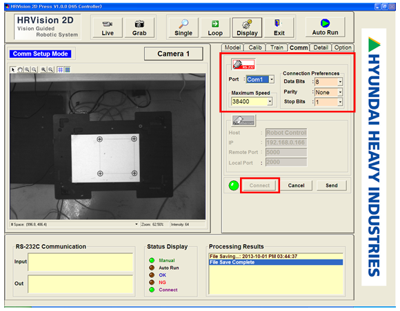The height and width of the screenshot is (311, 400).
Task: Click the Cancel button
Action: coord(296,186)
